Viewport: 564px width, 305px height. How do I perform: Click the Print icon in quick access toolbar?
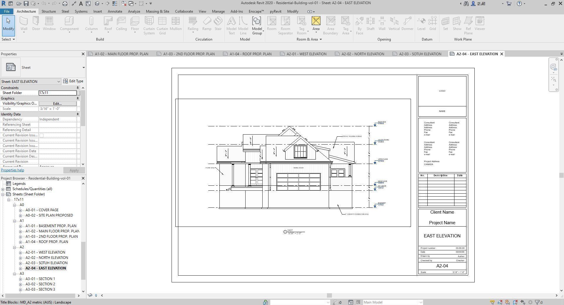(65, 4)
